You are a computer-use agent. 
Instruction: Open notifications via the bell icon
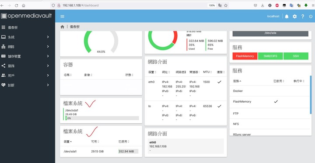click(287, 17)
